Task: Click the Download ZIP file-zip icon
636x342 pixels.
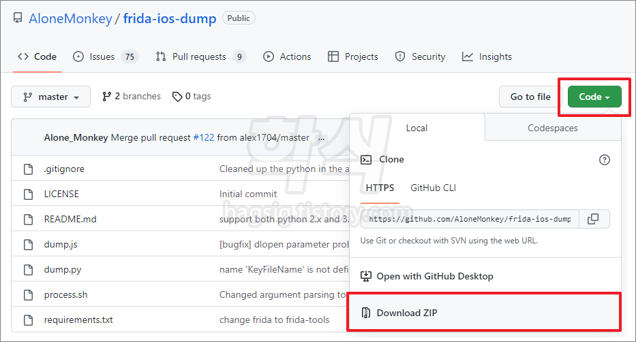Action: [366, 313]
